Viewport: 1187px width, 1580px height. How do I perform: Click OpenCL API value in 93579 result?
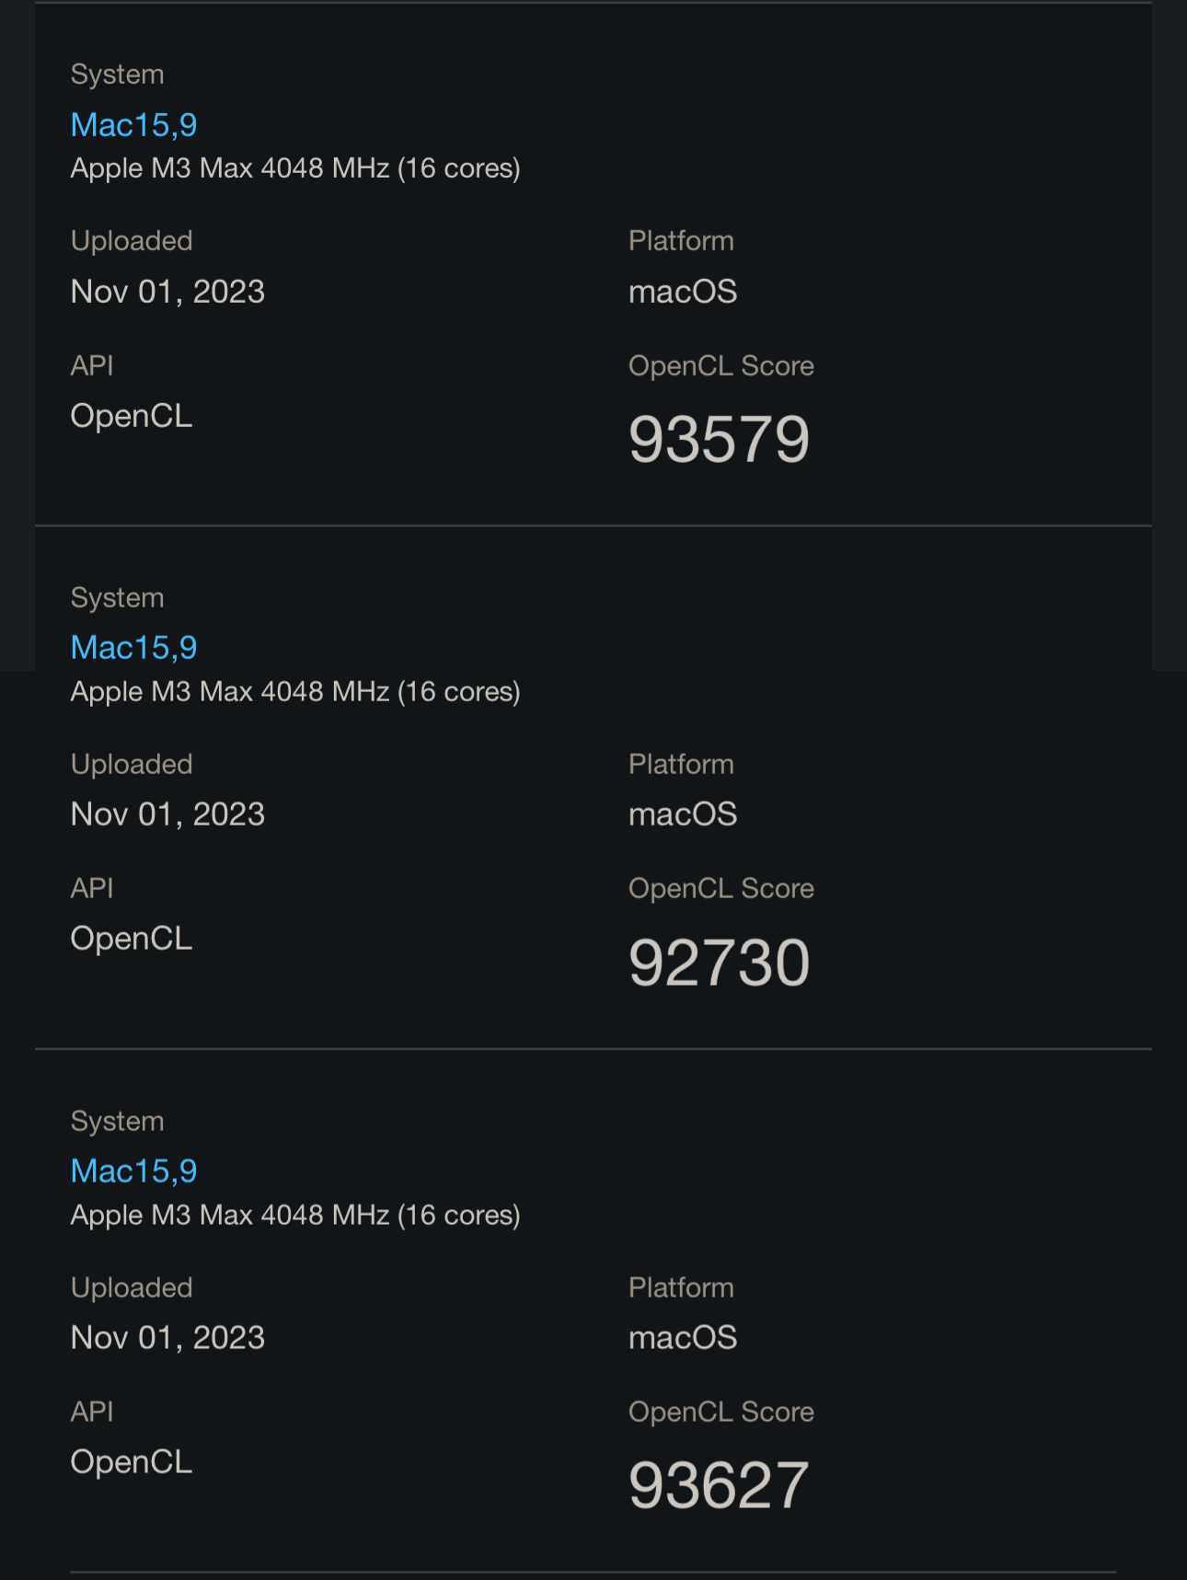132,417
